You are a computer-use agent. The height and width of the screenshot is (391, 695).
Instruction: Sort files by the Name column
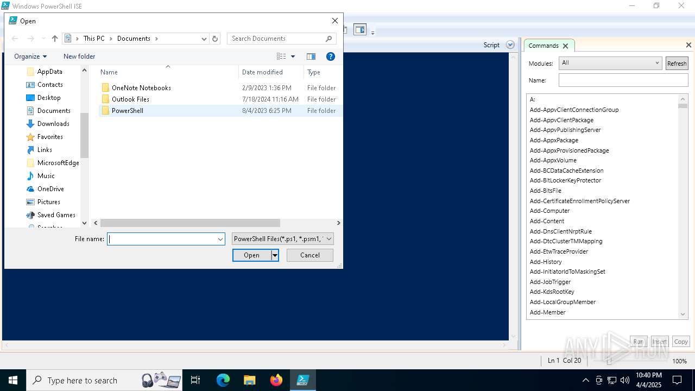pyautogui.click(x=109, y=72)
